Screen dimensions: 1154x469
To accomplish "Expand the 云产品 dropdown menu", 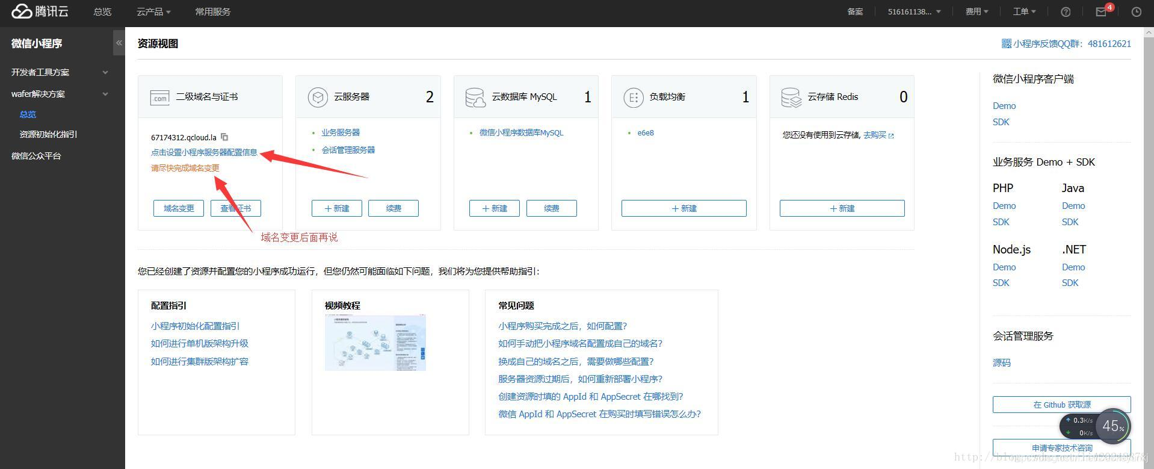I will point(153,12).
